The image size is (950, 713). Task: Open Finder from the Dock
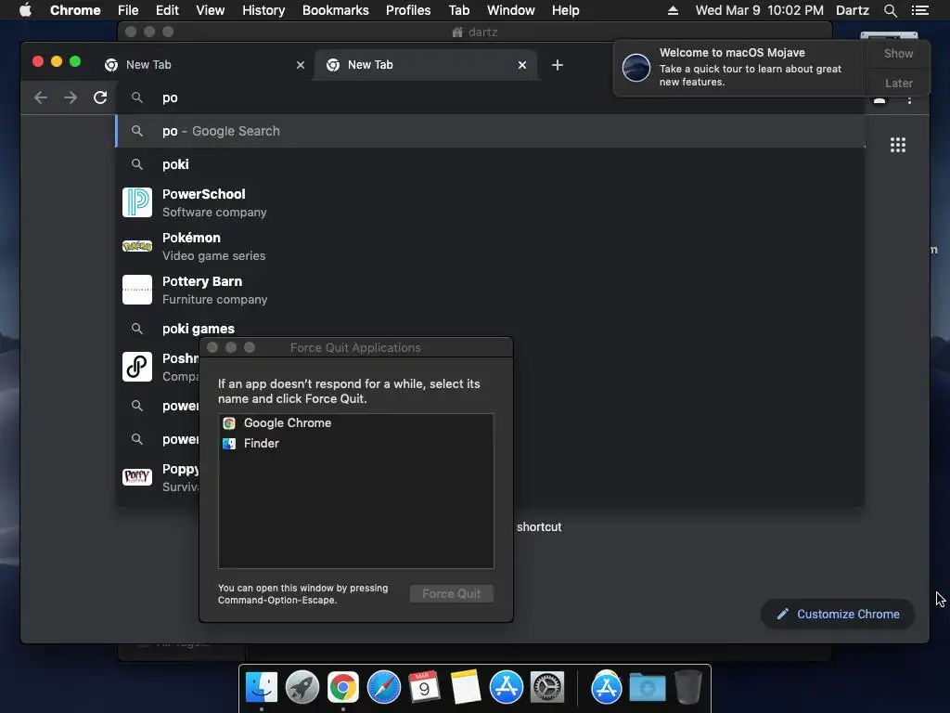click(262, 688)
